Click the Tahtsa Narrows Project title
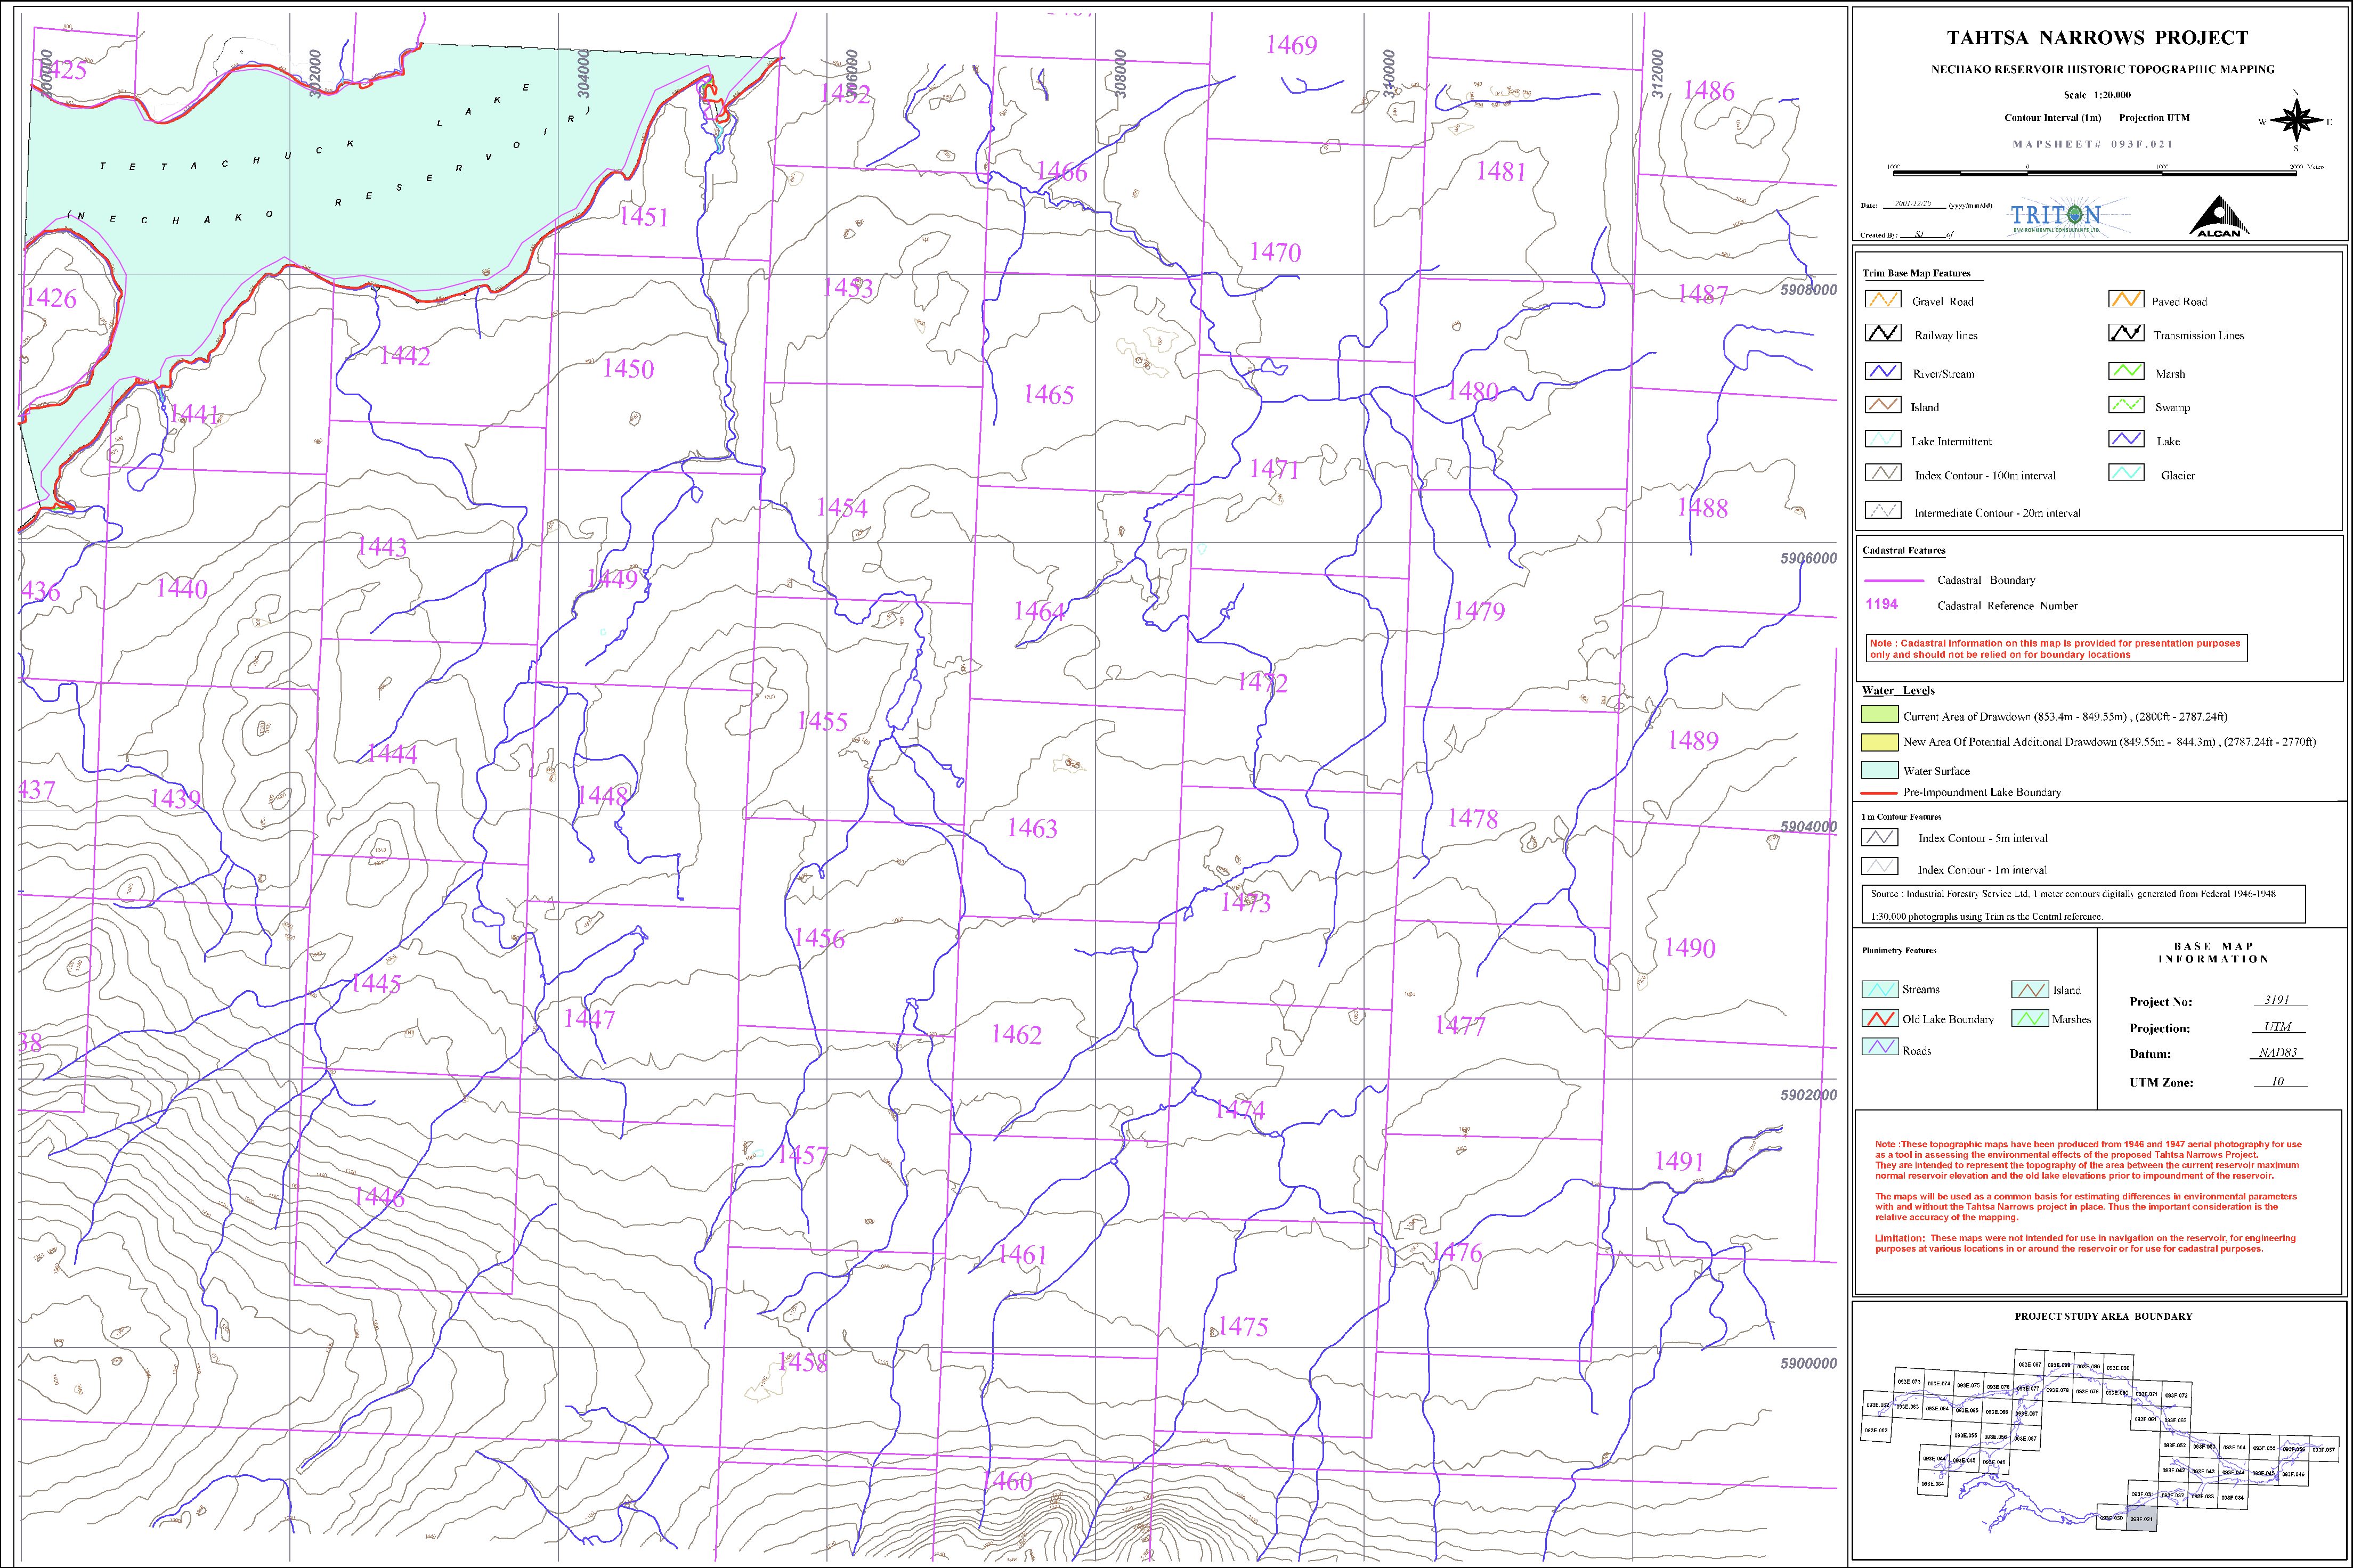The width and height of the screenshot is (2353, 1568). [2097, 38]
